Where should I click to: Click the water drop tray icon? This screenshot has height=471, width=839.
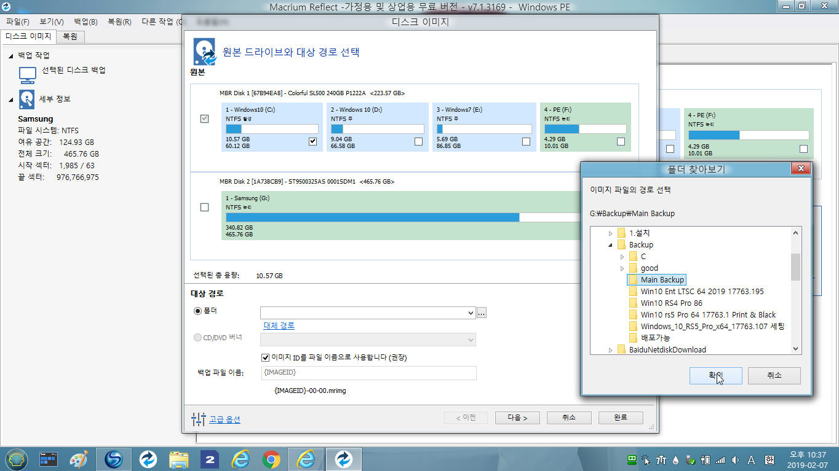pos(676,459)
